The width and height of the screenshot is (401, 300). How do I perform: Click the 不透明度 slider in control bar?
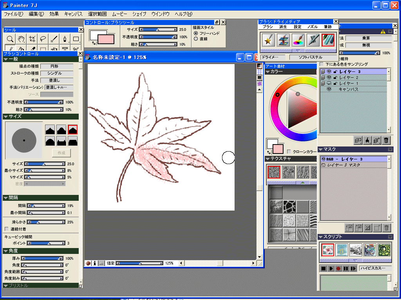(158, 37)
